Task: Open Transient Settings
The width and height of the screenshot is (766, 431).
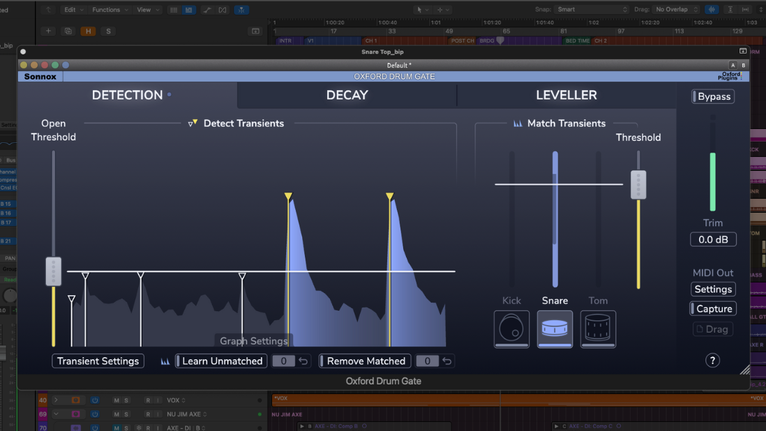Action: click(98, 361)
